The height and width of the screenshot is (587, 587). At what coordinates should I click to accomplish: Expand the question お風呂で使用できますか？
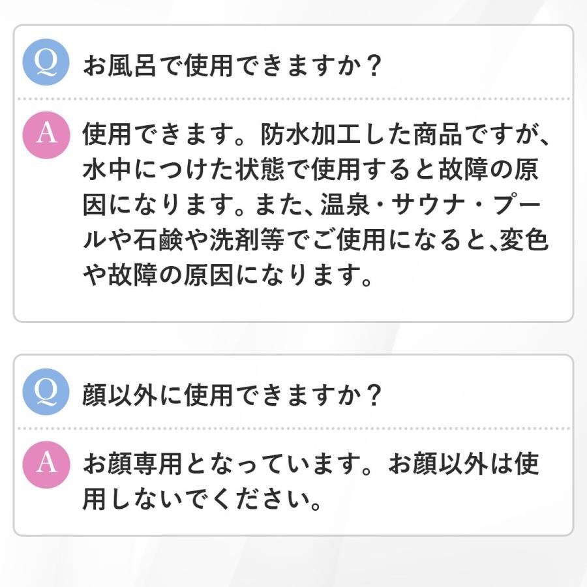pyautogui.click(x=232, y=66)
